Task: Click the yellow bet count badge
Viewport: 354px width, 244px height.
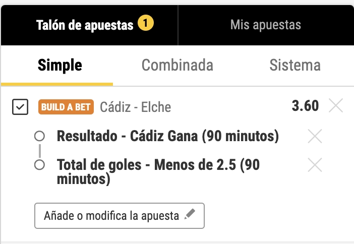Action: click(x=146, y=23)
